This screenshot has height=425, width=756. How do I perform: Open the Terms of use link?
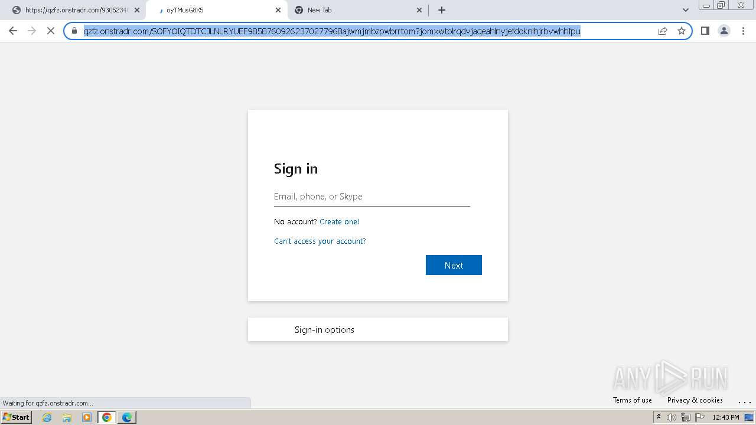coord(632,400)
